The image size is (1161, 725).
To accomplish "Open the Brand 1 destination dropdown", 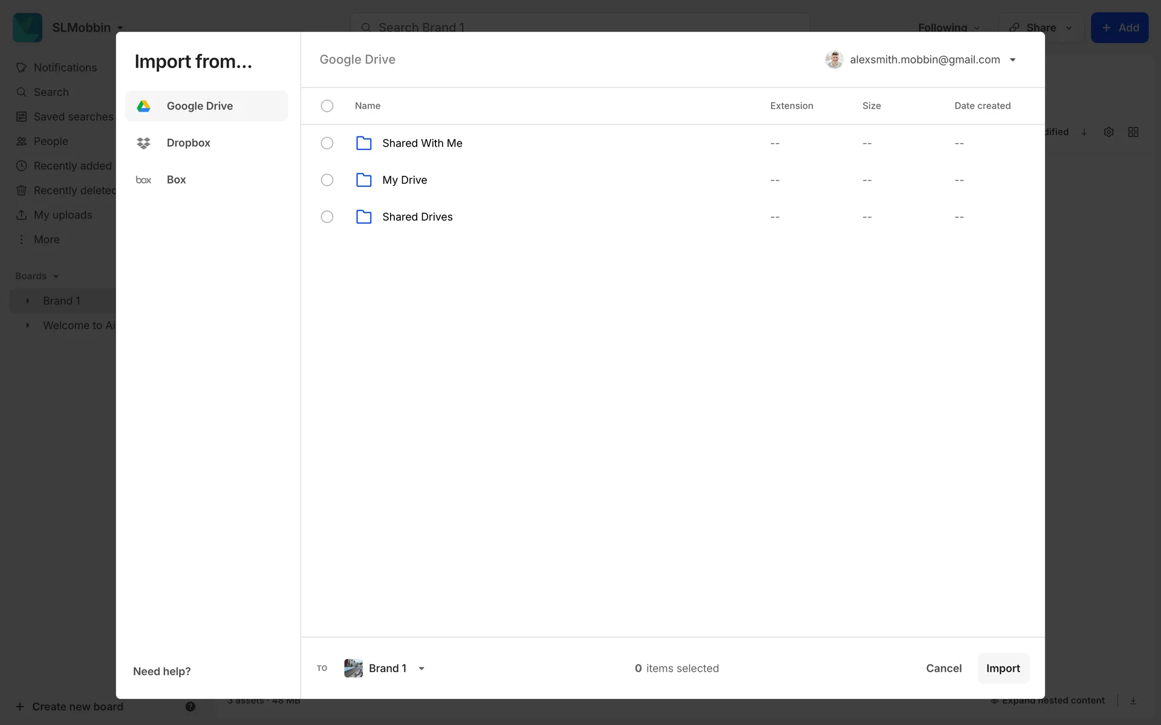I will pos(421,668).
